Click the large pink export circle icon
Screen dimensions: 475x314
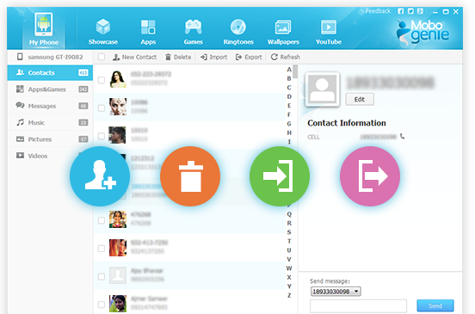click(x=370, y=176)
